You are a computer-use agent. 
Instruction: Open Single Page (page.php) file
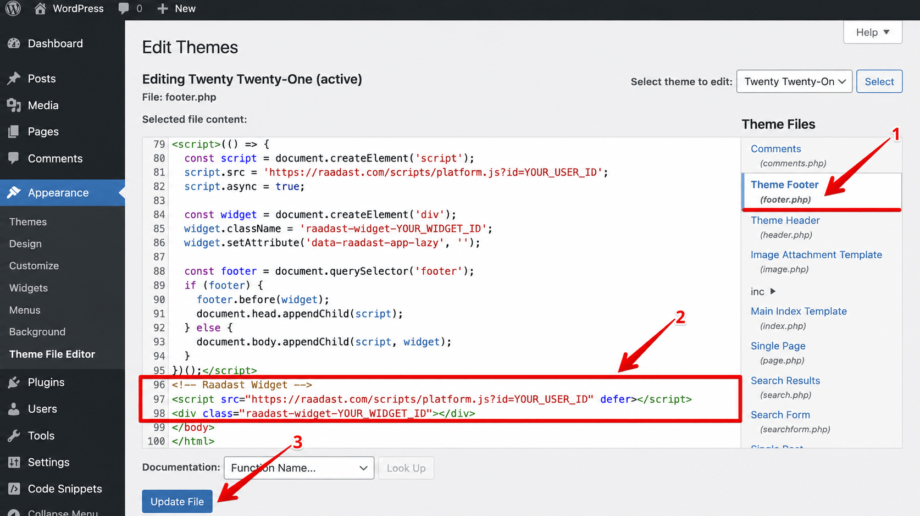coord(778,346)
